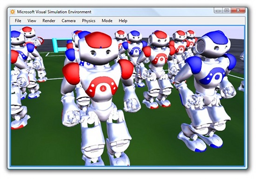
Task: Click the red head of the front robot
Action: click(98, 40)
